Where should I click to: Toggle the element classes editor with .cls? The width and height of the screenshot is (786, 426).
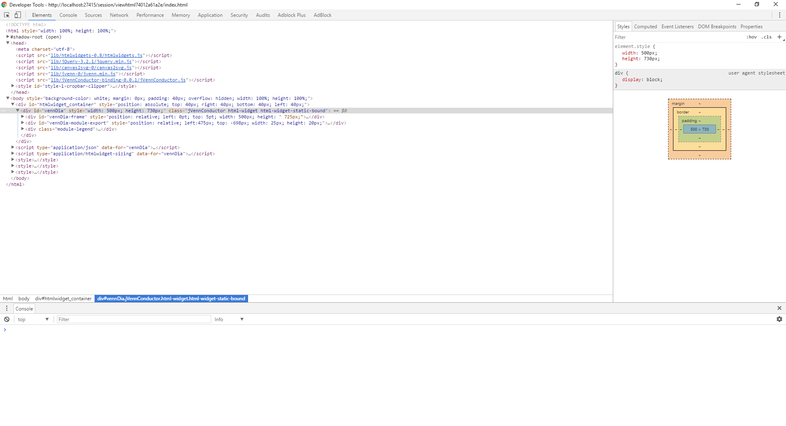[x=766, y=37]
